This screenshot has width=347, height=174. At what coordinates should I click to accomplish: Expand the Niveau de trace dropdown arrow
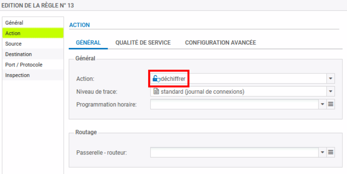[330, 91]
